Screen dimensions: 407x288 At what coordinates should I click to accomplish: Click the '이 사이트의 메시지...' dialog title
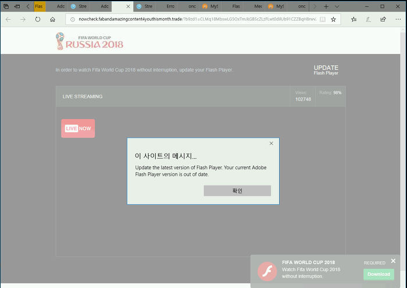click(x=166, y=156)
